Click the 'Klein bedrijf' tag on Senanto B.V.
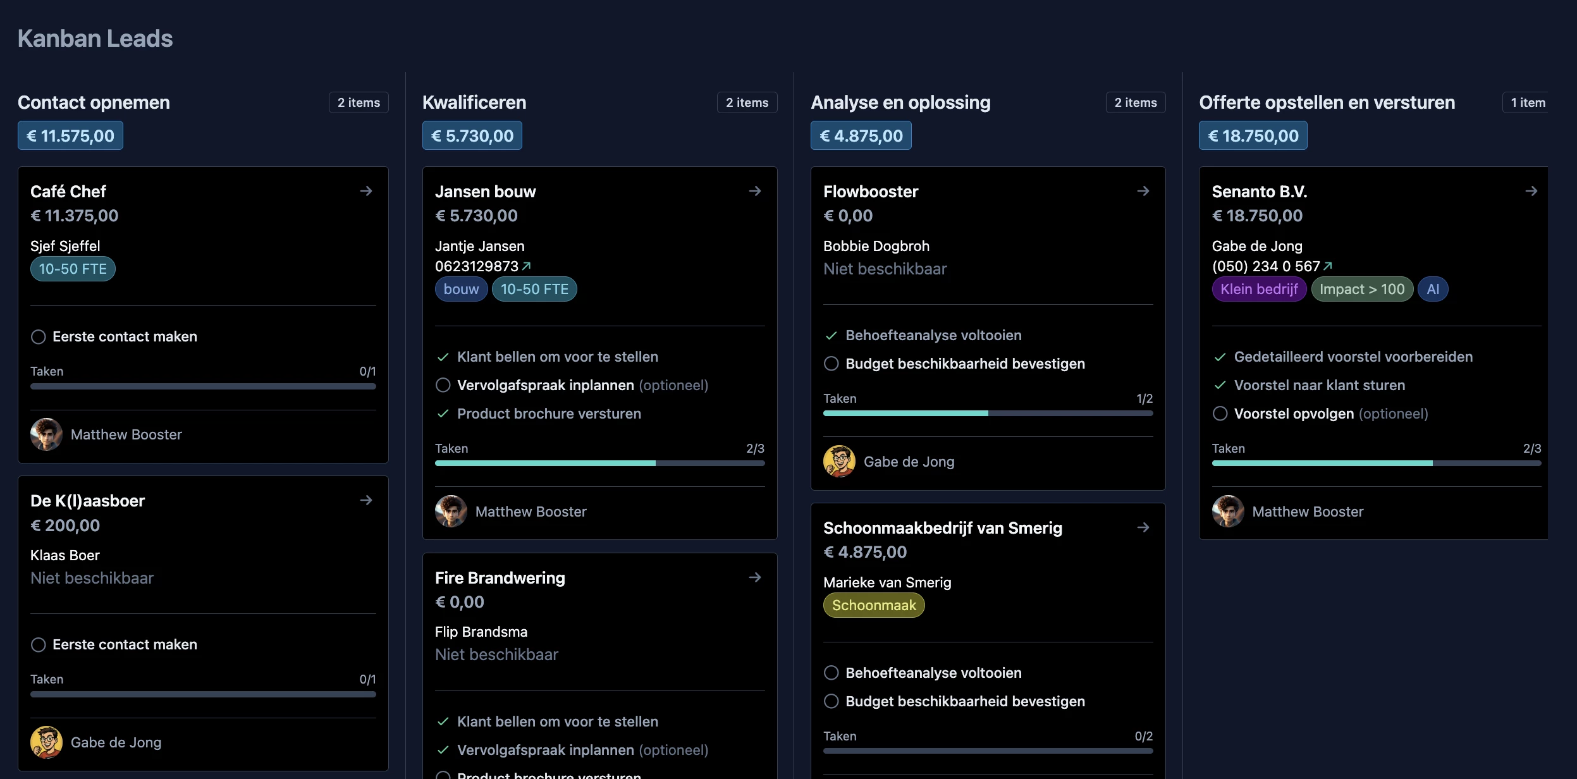This screenshot has width=1577, height=779. coord(1260,289)
